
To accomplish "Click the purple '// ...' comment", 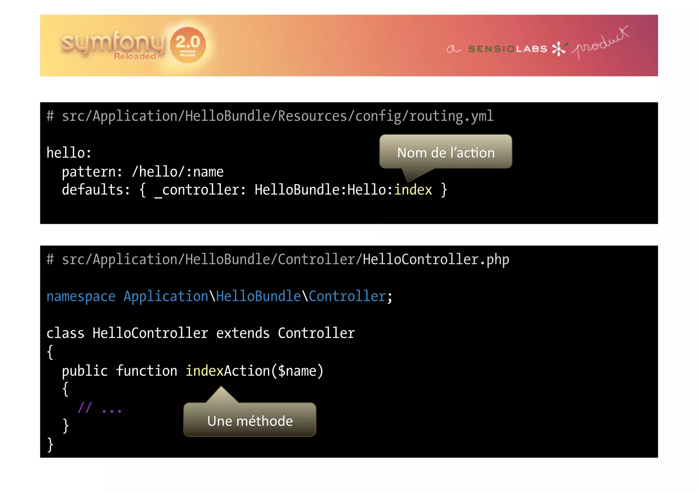I will (100, 408).
